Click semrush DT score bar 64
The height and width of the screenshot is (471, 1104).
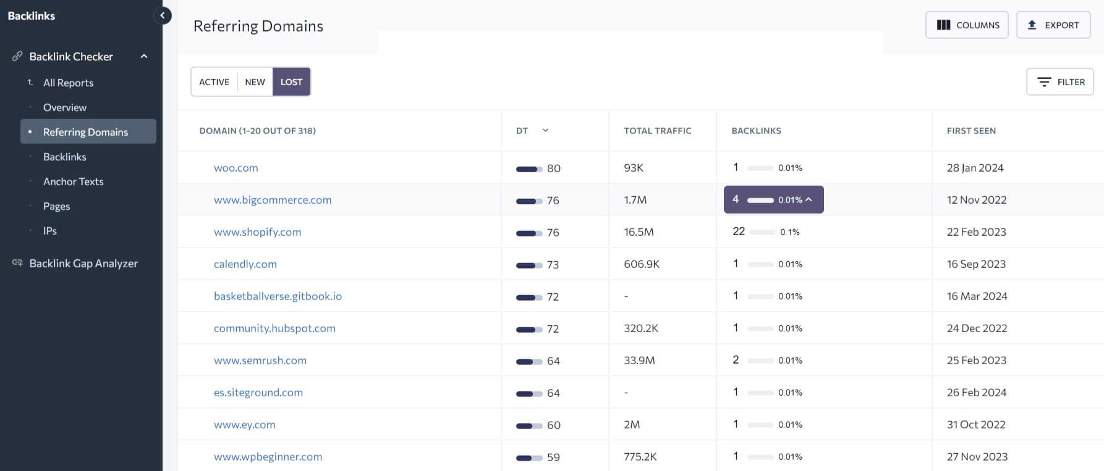click(529, 361)
